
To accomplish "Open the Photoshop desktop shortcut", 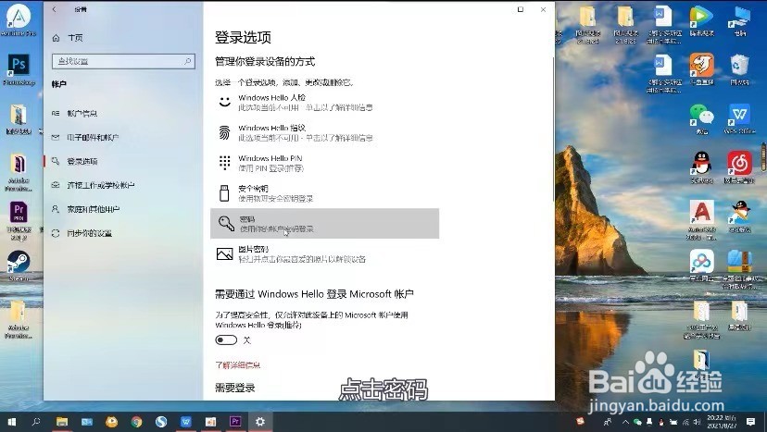I will 19,69.
